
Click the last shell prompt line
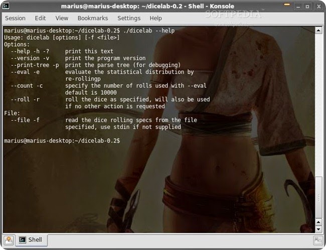[62, 141]
